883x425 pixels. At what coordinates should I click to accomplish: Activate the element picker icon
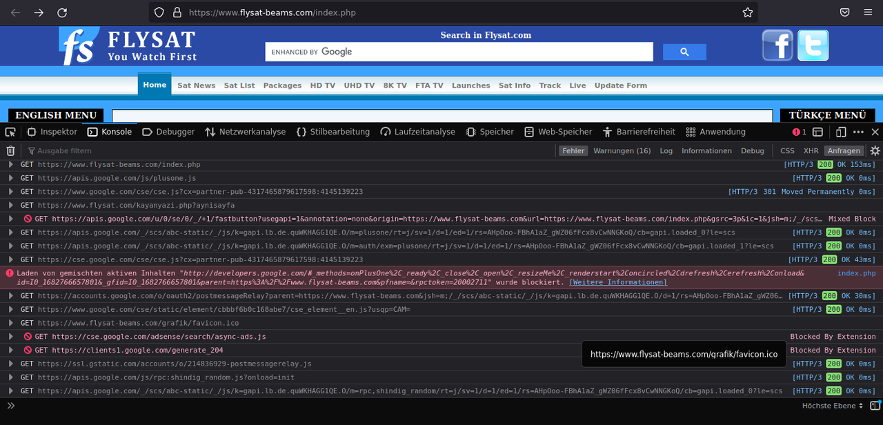(10, 132)
